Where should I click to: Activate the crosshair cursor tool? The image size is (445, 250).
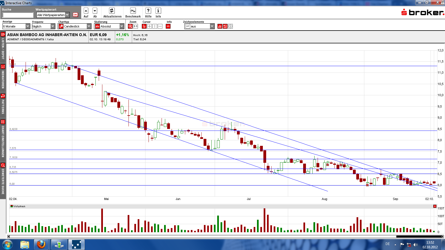click(149, 26)
